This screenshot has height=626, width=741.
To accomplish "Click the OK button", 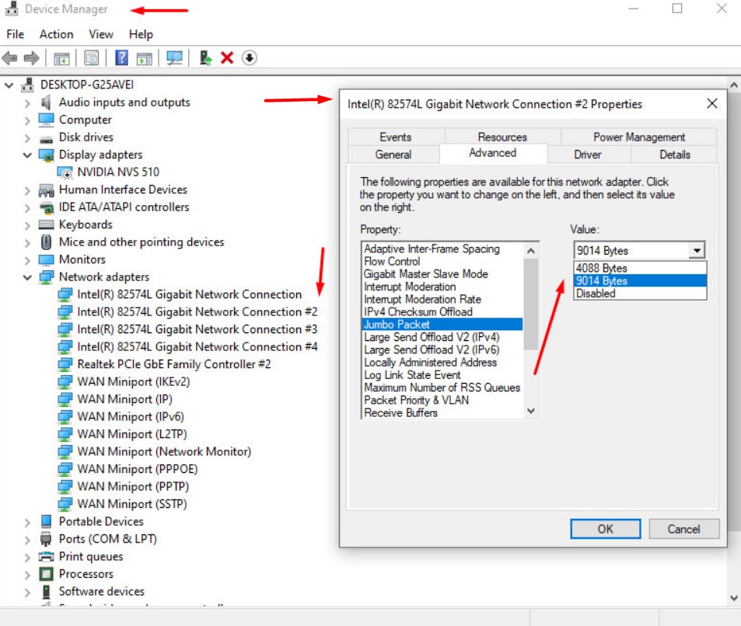I will [x=606, y=529].
